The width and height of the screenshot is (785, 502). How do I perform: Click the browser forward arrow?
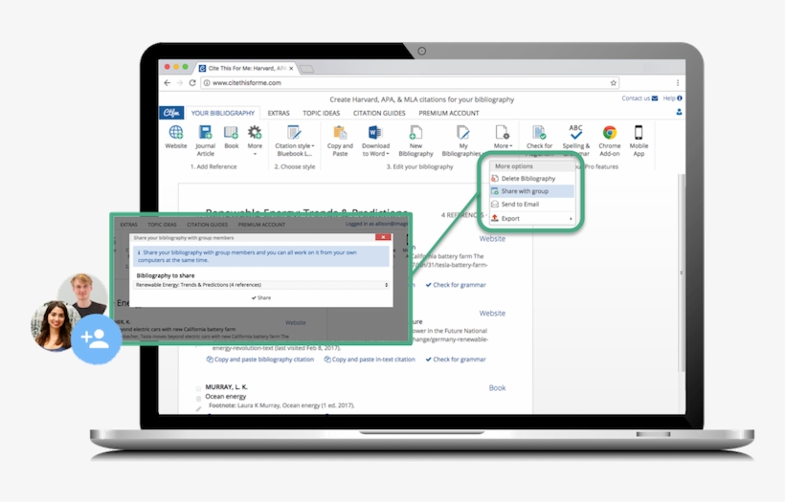coord(180,82)
